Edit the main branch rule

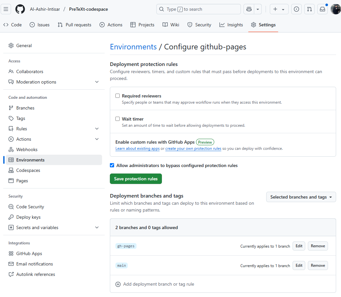coord(299,265)
